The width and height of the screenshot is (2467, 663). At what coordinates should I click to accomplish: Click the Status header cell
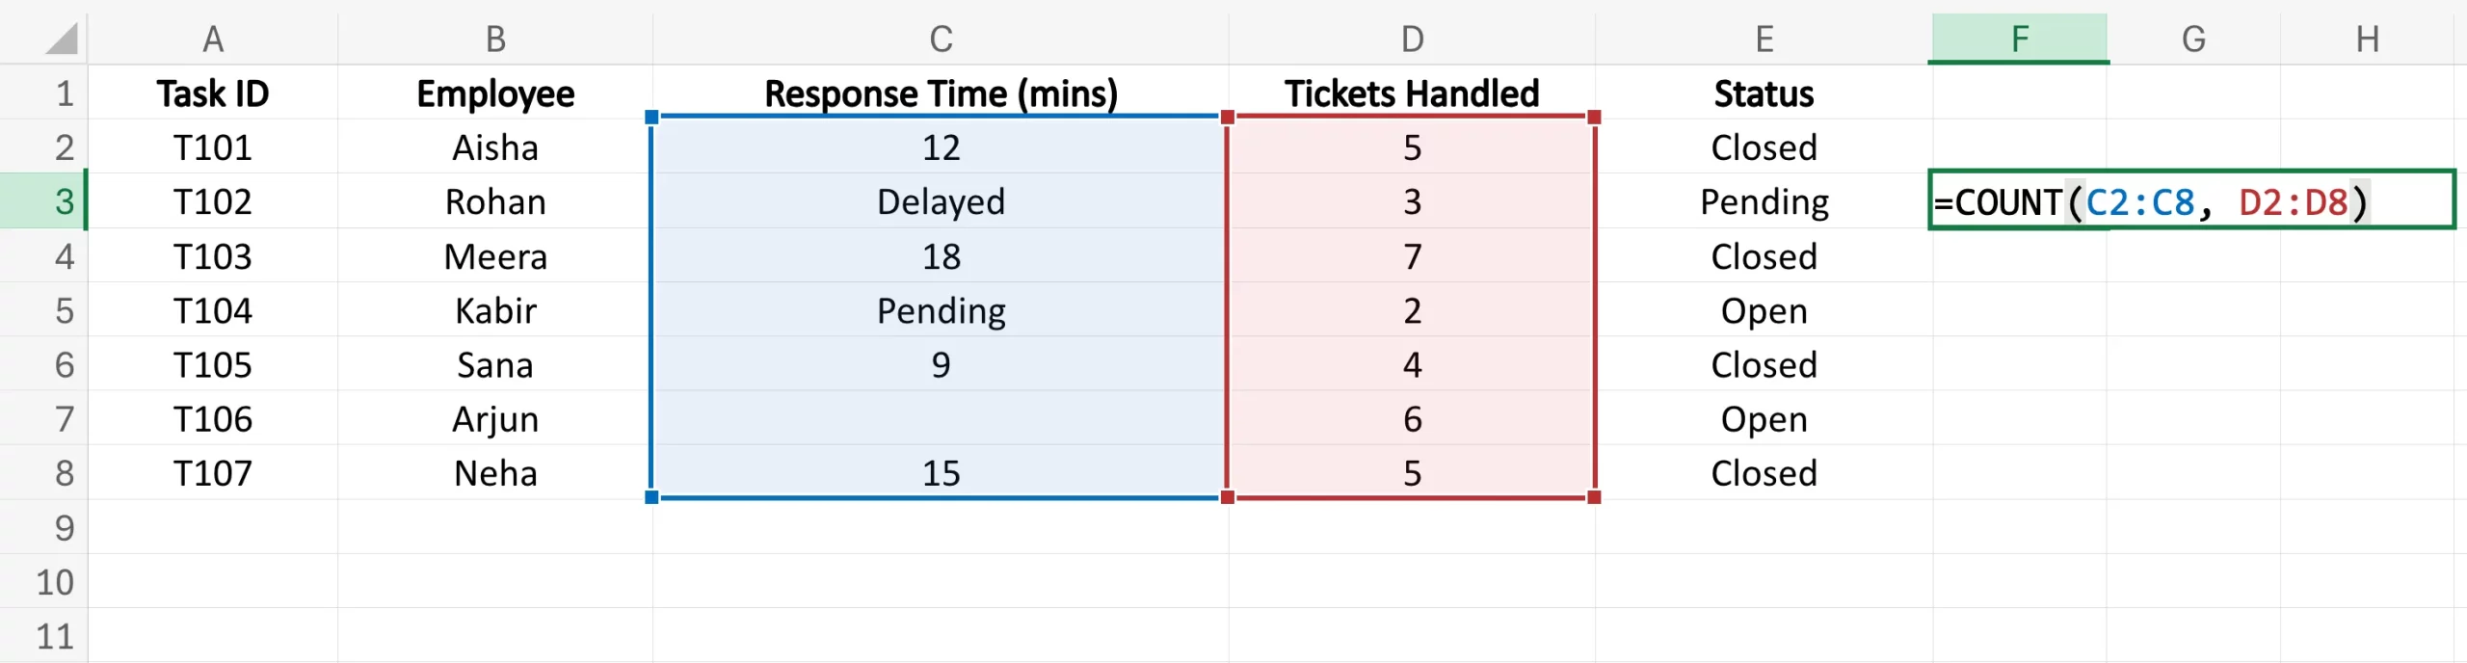(1764, 93)
